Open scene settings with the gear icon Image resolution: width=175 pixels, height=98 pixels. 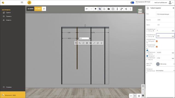tap(143, 96)
